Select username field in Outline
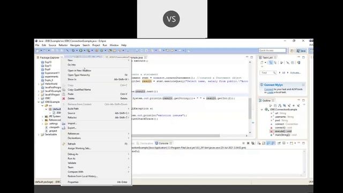 pyautogui.click(x=282, y=117)
